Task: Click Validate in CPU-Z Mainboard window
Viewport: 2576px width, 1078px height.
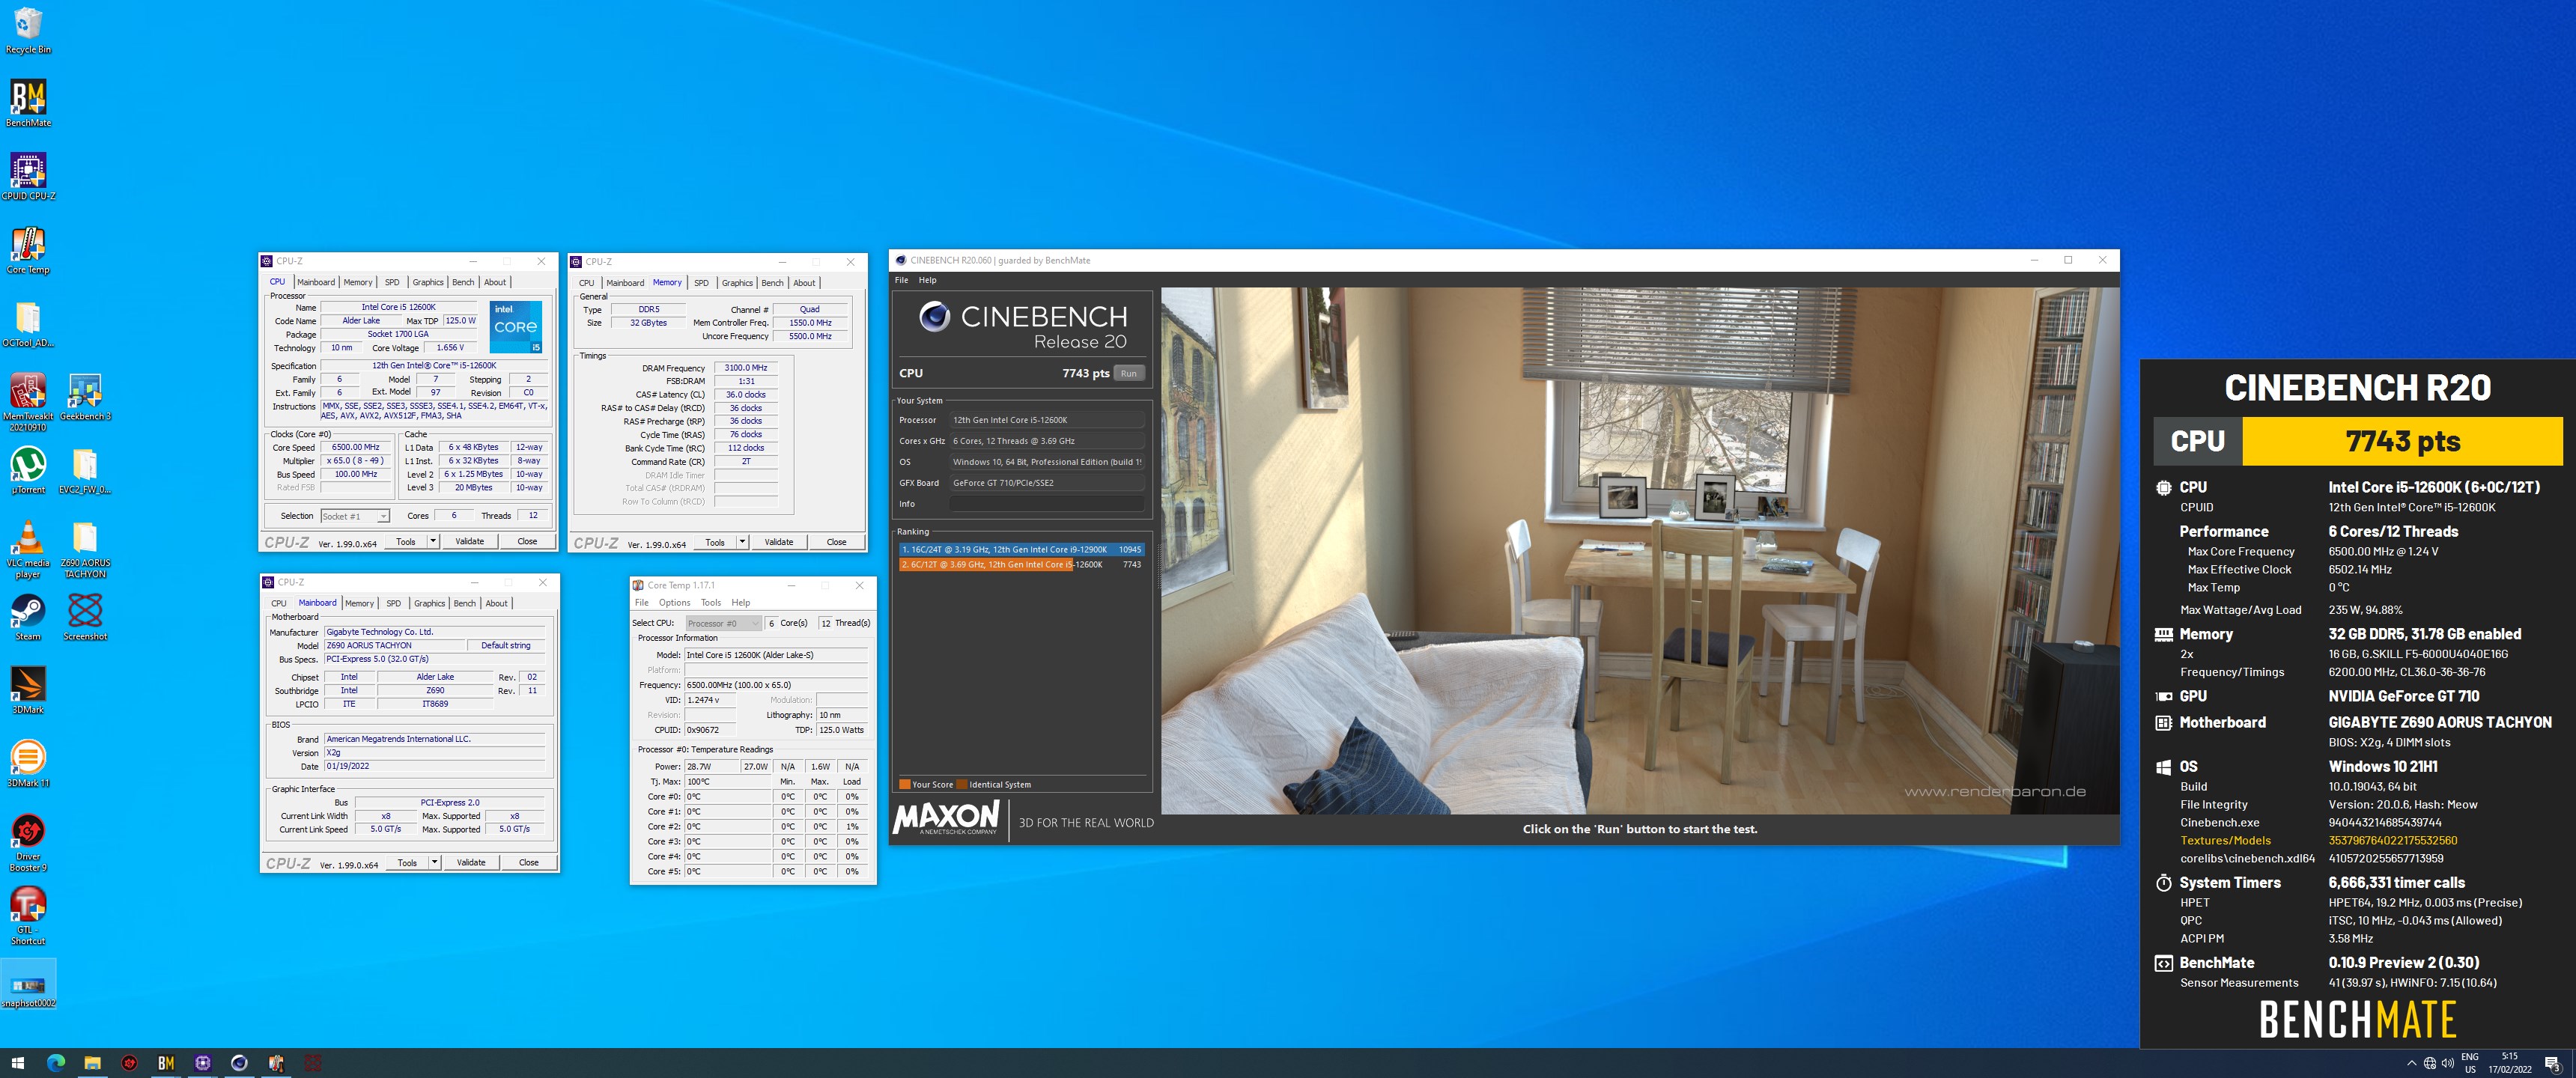Action: point(471,862)
